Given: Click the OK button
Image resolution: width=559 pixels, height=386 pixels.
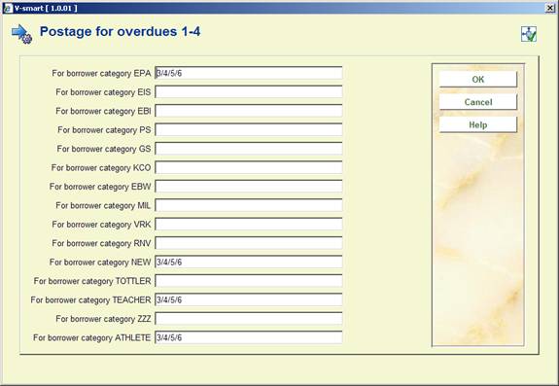Looking at the screenshot, I should coord(477,79).
